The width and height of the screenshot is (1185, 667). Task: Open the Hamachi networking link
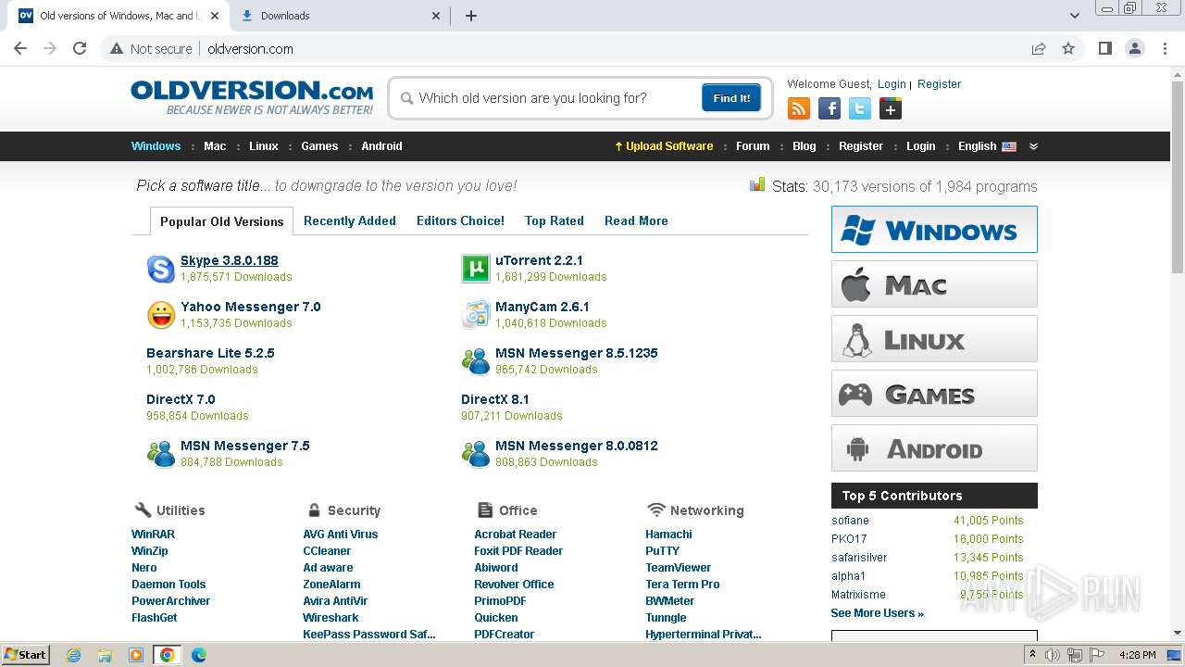(x=668, y=535)
